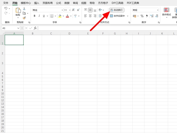Switch to 数据 data tab
The width and height of the screenshot is (177, 133).
67,3
